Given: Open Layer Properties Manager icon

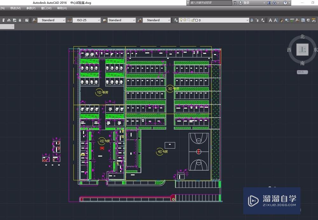Looking at the screenshot, I should (176, 20).
